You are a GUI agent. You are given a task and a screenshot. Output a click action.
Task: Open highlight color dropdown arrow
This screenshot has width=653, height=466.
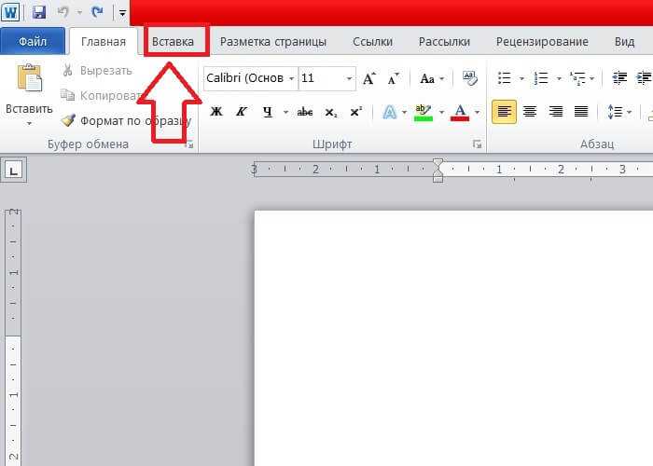click(x=441, y=112)
